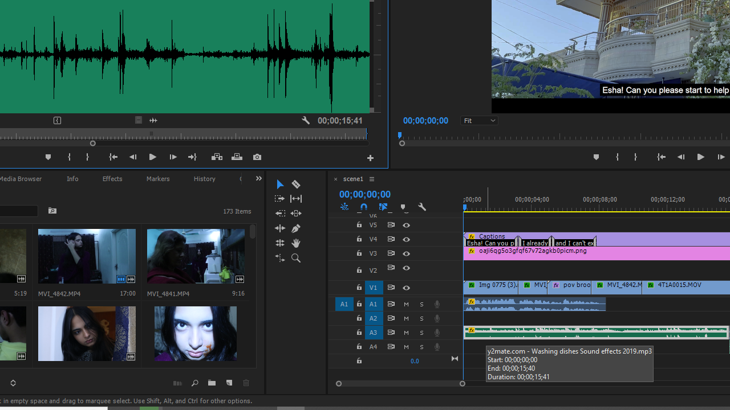
Task: Select the Hand tool
Action: click(296, 243)
